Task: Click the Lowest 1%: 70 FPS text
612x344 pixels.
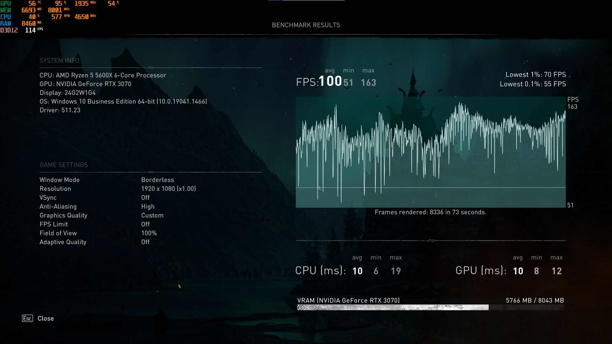Action: (x=535, y=75)
